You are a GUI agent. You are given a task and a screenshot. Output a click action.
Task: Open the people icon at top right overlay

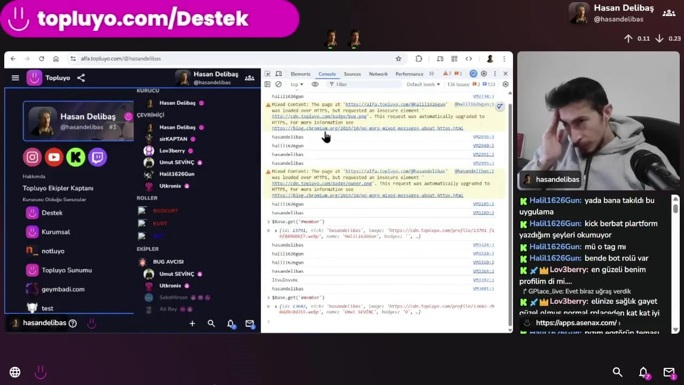[669, 13]
